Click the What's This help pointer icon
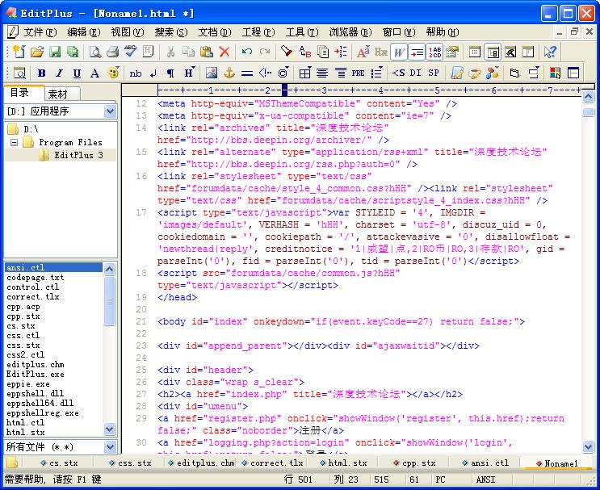This screenshot has width=600, height=490. click(550, 52)
